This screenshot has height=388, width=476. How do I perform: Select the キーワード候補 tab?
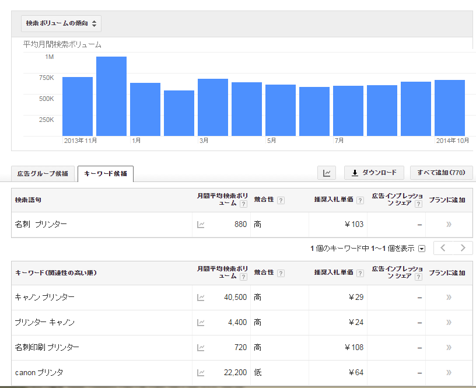[x=107, y=173]
